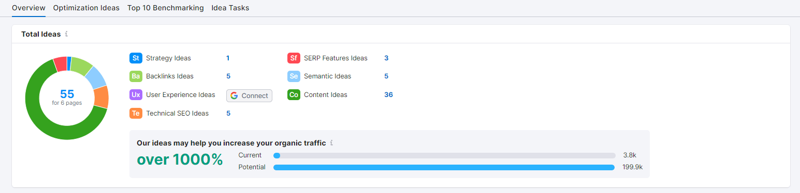
Task: Click the 'for 6 pages' text
Action: tap(67, 103)
